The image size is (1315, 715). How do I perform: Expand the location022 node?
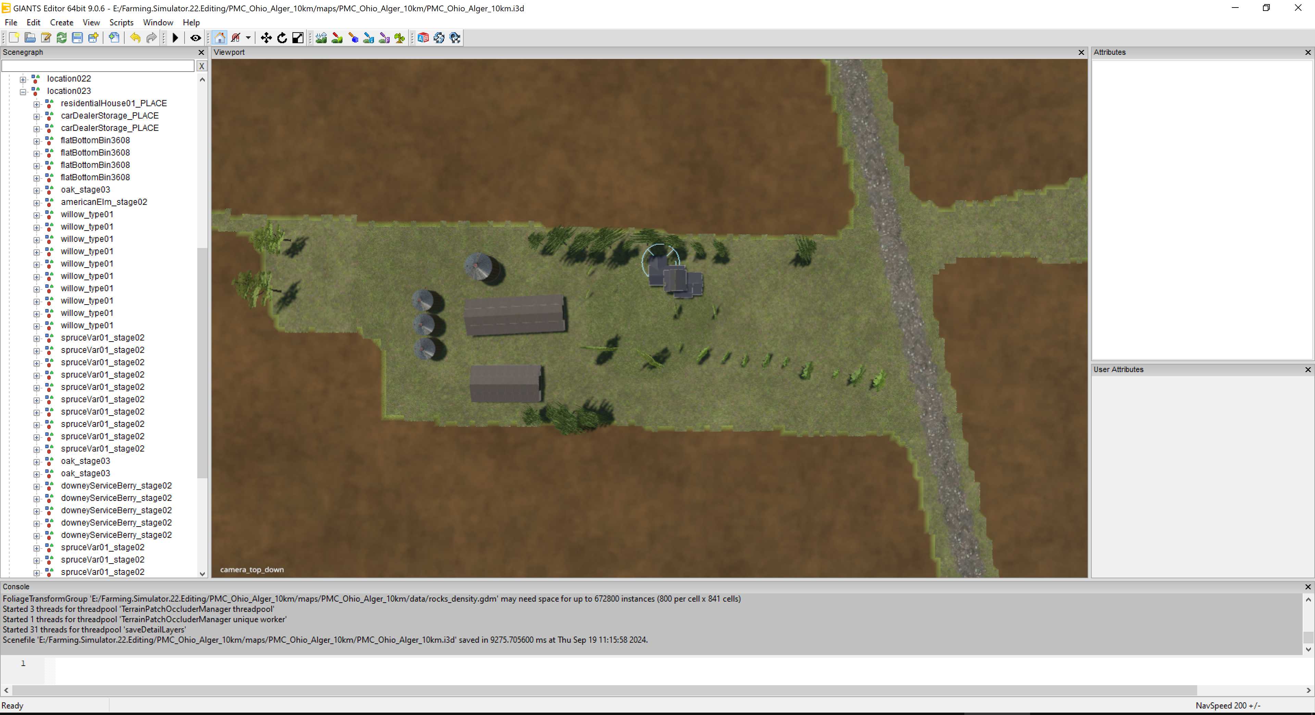pyautogui.click(x=23, y=79)
